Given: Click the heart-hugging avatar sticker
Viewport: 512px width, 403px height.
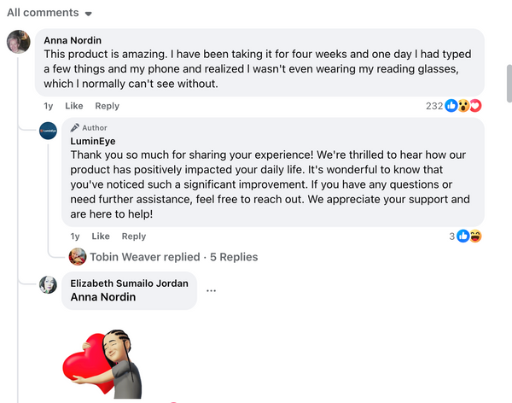Looking at the screenshot, I should pyautogui.click(x=102, y=364).
